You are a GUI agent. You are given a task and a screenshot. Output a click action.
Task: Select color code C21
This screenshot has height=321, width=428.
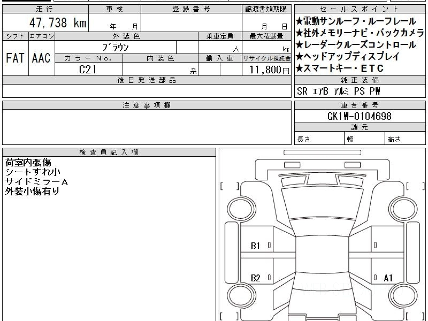(88, 69)
